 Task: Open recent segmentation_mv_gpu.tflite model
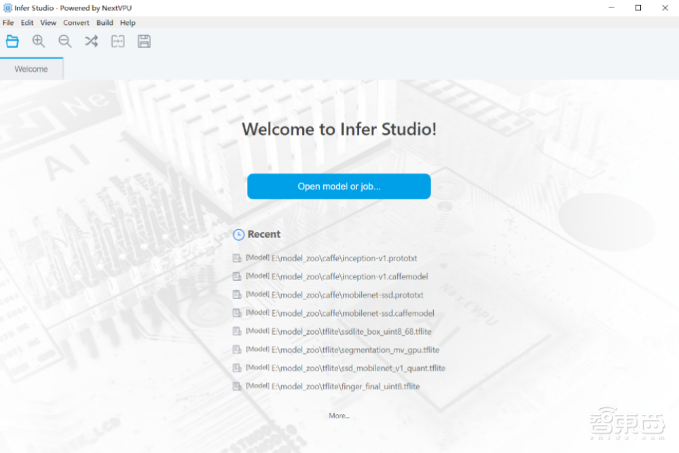tap(355, 350)
